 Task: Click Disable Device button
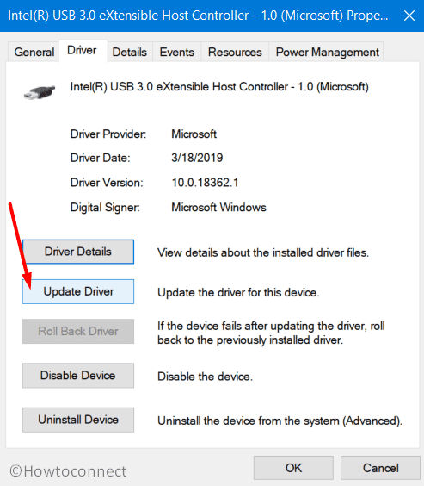click(78, 376)
